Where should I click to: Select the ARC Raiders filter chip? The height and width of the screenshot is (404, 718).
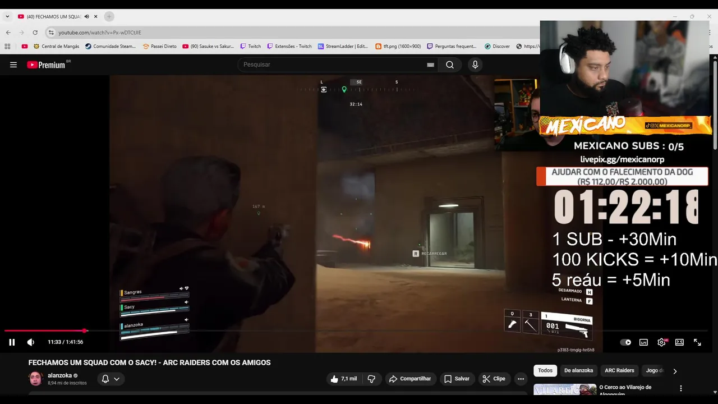(x=619, y=370)
